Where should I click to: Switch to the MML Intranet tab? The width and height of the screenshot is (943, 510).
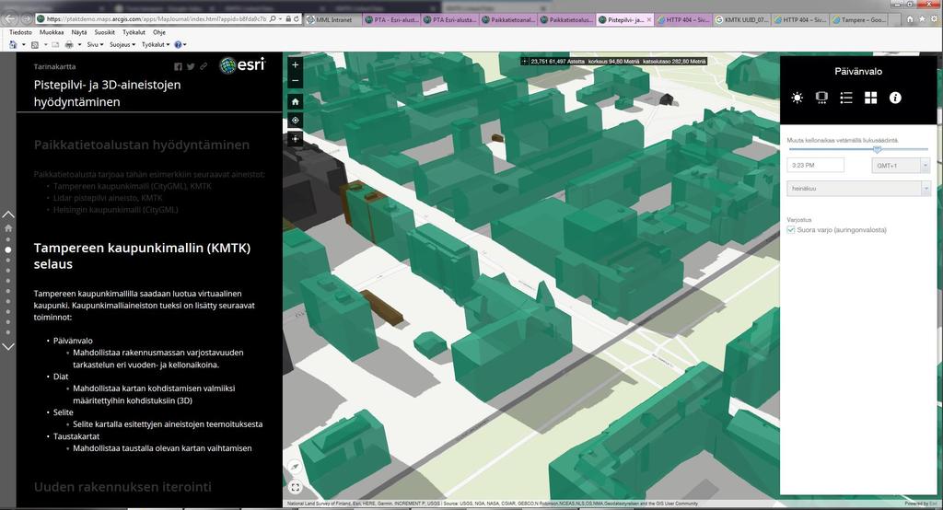tap(332, 20)
